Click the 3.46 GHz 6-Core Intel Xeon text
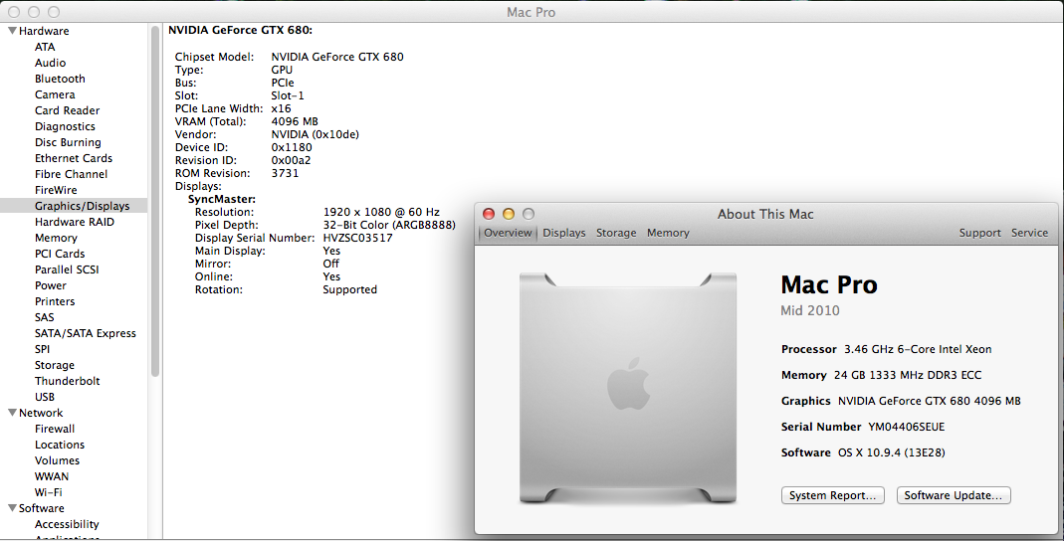Viewport: 1064px width, 541px height. tap(918, 349)
